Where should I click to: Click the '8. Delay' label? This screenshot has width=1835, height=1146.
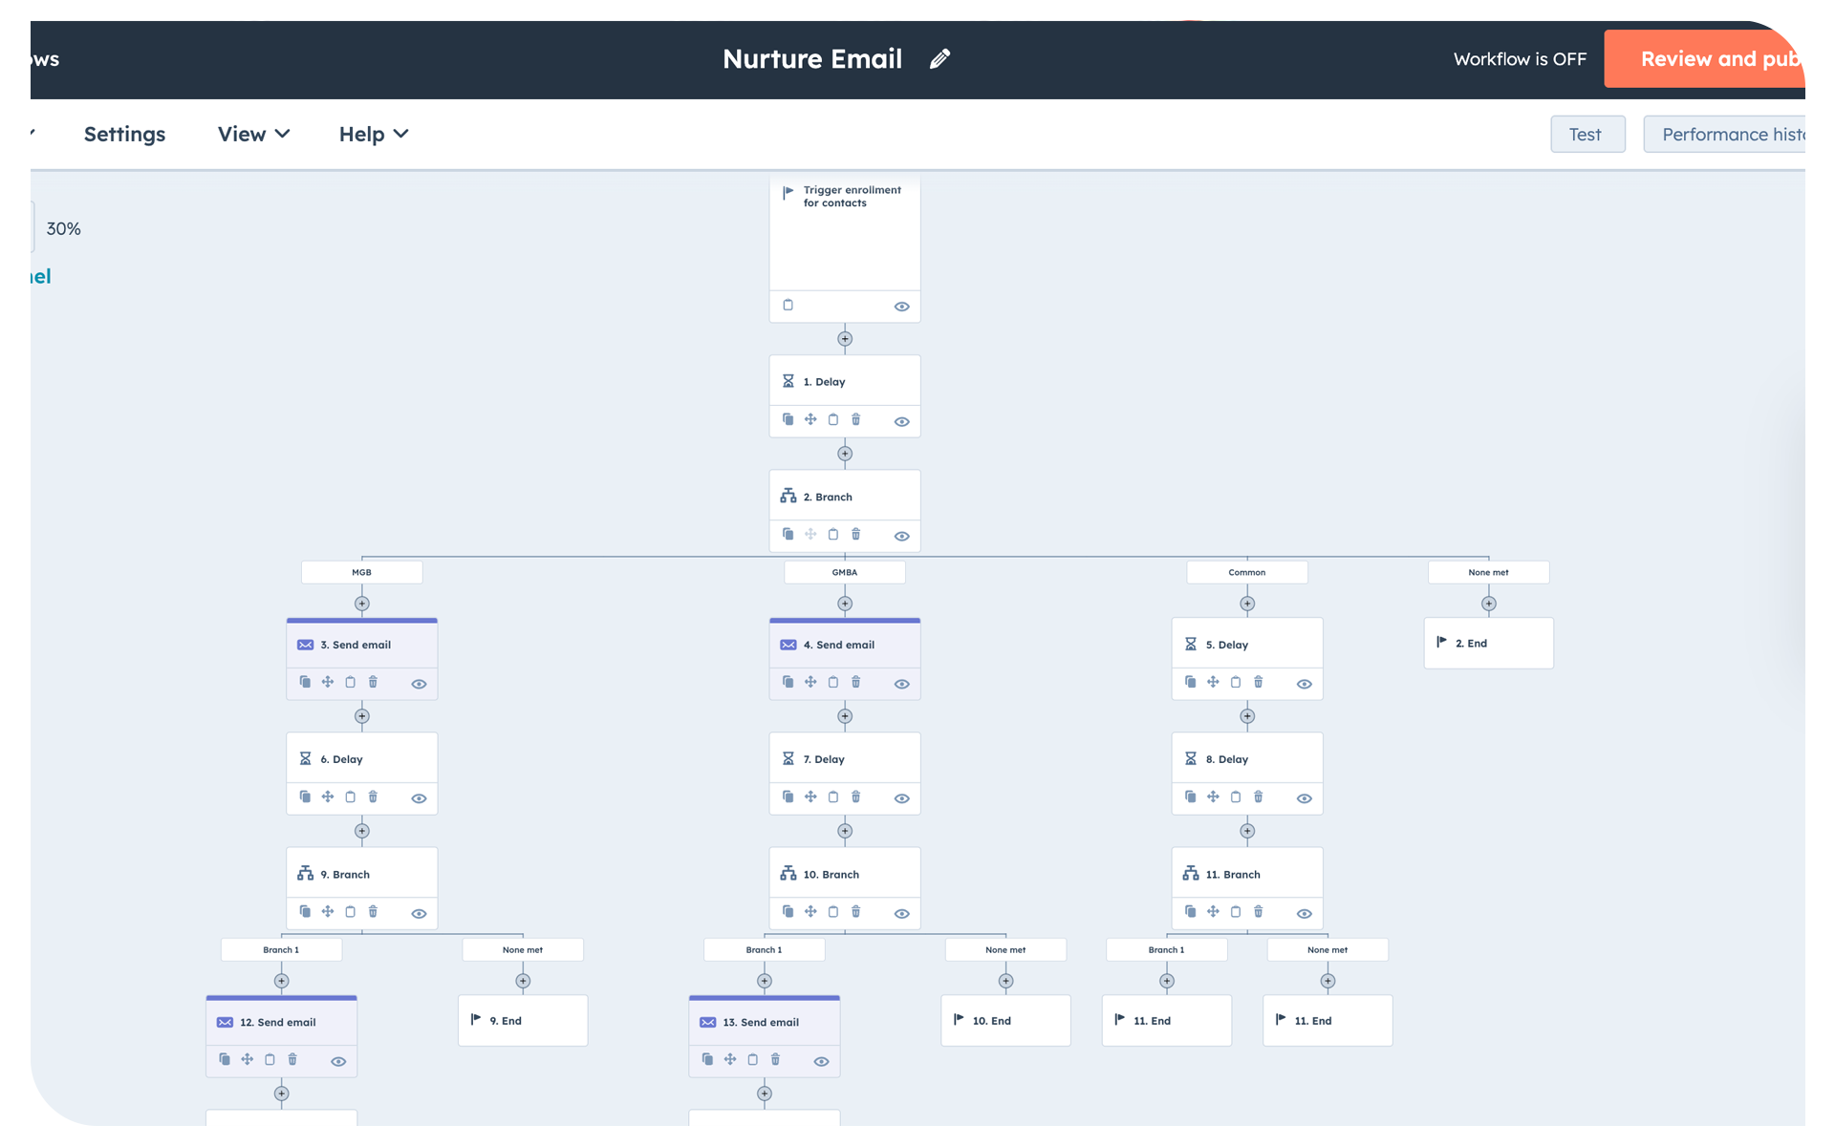pos(1227,759)
